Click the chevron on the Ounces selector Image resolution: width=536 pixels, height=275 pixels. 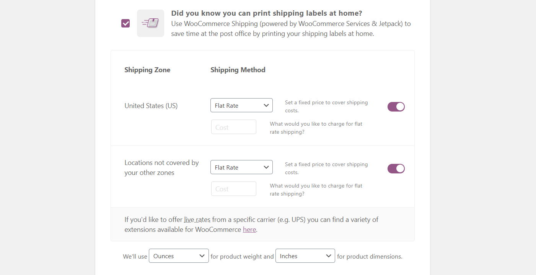[x=202, y=256]
